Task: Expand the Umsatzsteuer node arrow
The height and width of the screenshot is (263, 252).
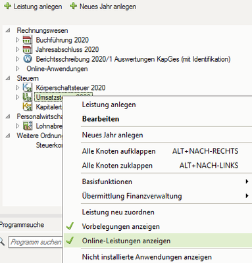Action: pos(18,97)
